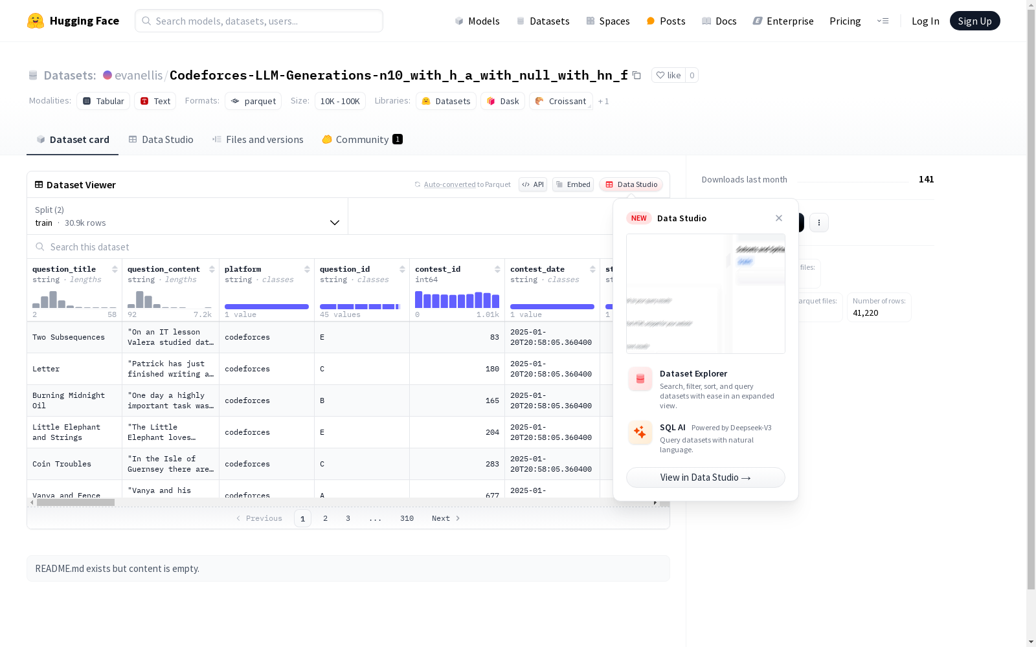Click the Sign Up button
The image size is (1036, 647).
pos(975,21)
